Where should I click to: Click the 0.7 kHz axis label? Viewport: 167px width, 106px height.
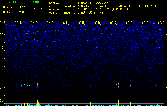(2, 87)
